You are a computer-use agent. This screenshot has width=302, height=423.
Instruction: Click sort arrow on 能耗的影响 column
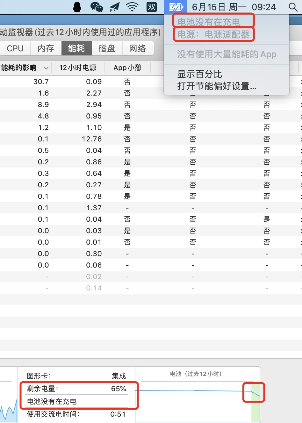pos(46,68)
